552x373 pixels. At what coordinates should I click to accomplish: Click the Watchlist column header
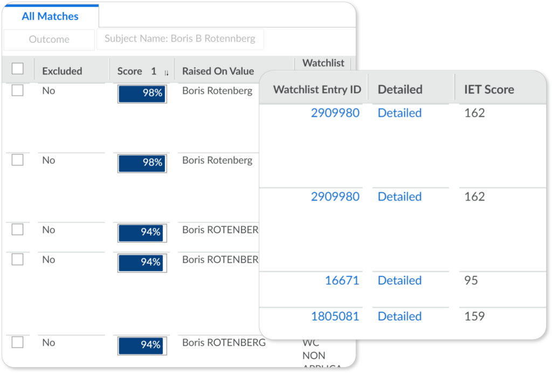click(x=323, y=63)
